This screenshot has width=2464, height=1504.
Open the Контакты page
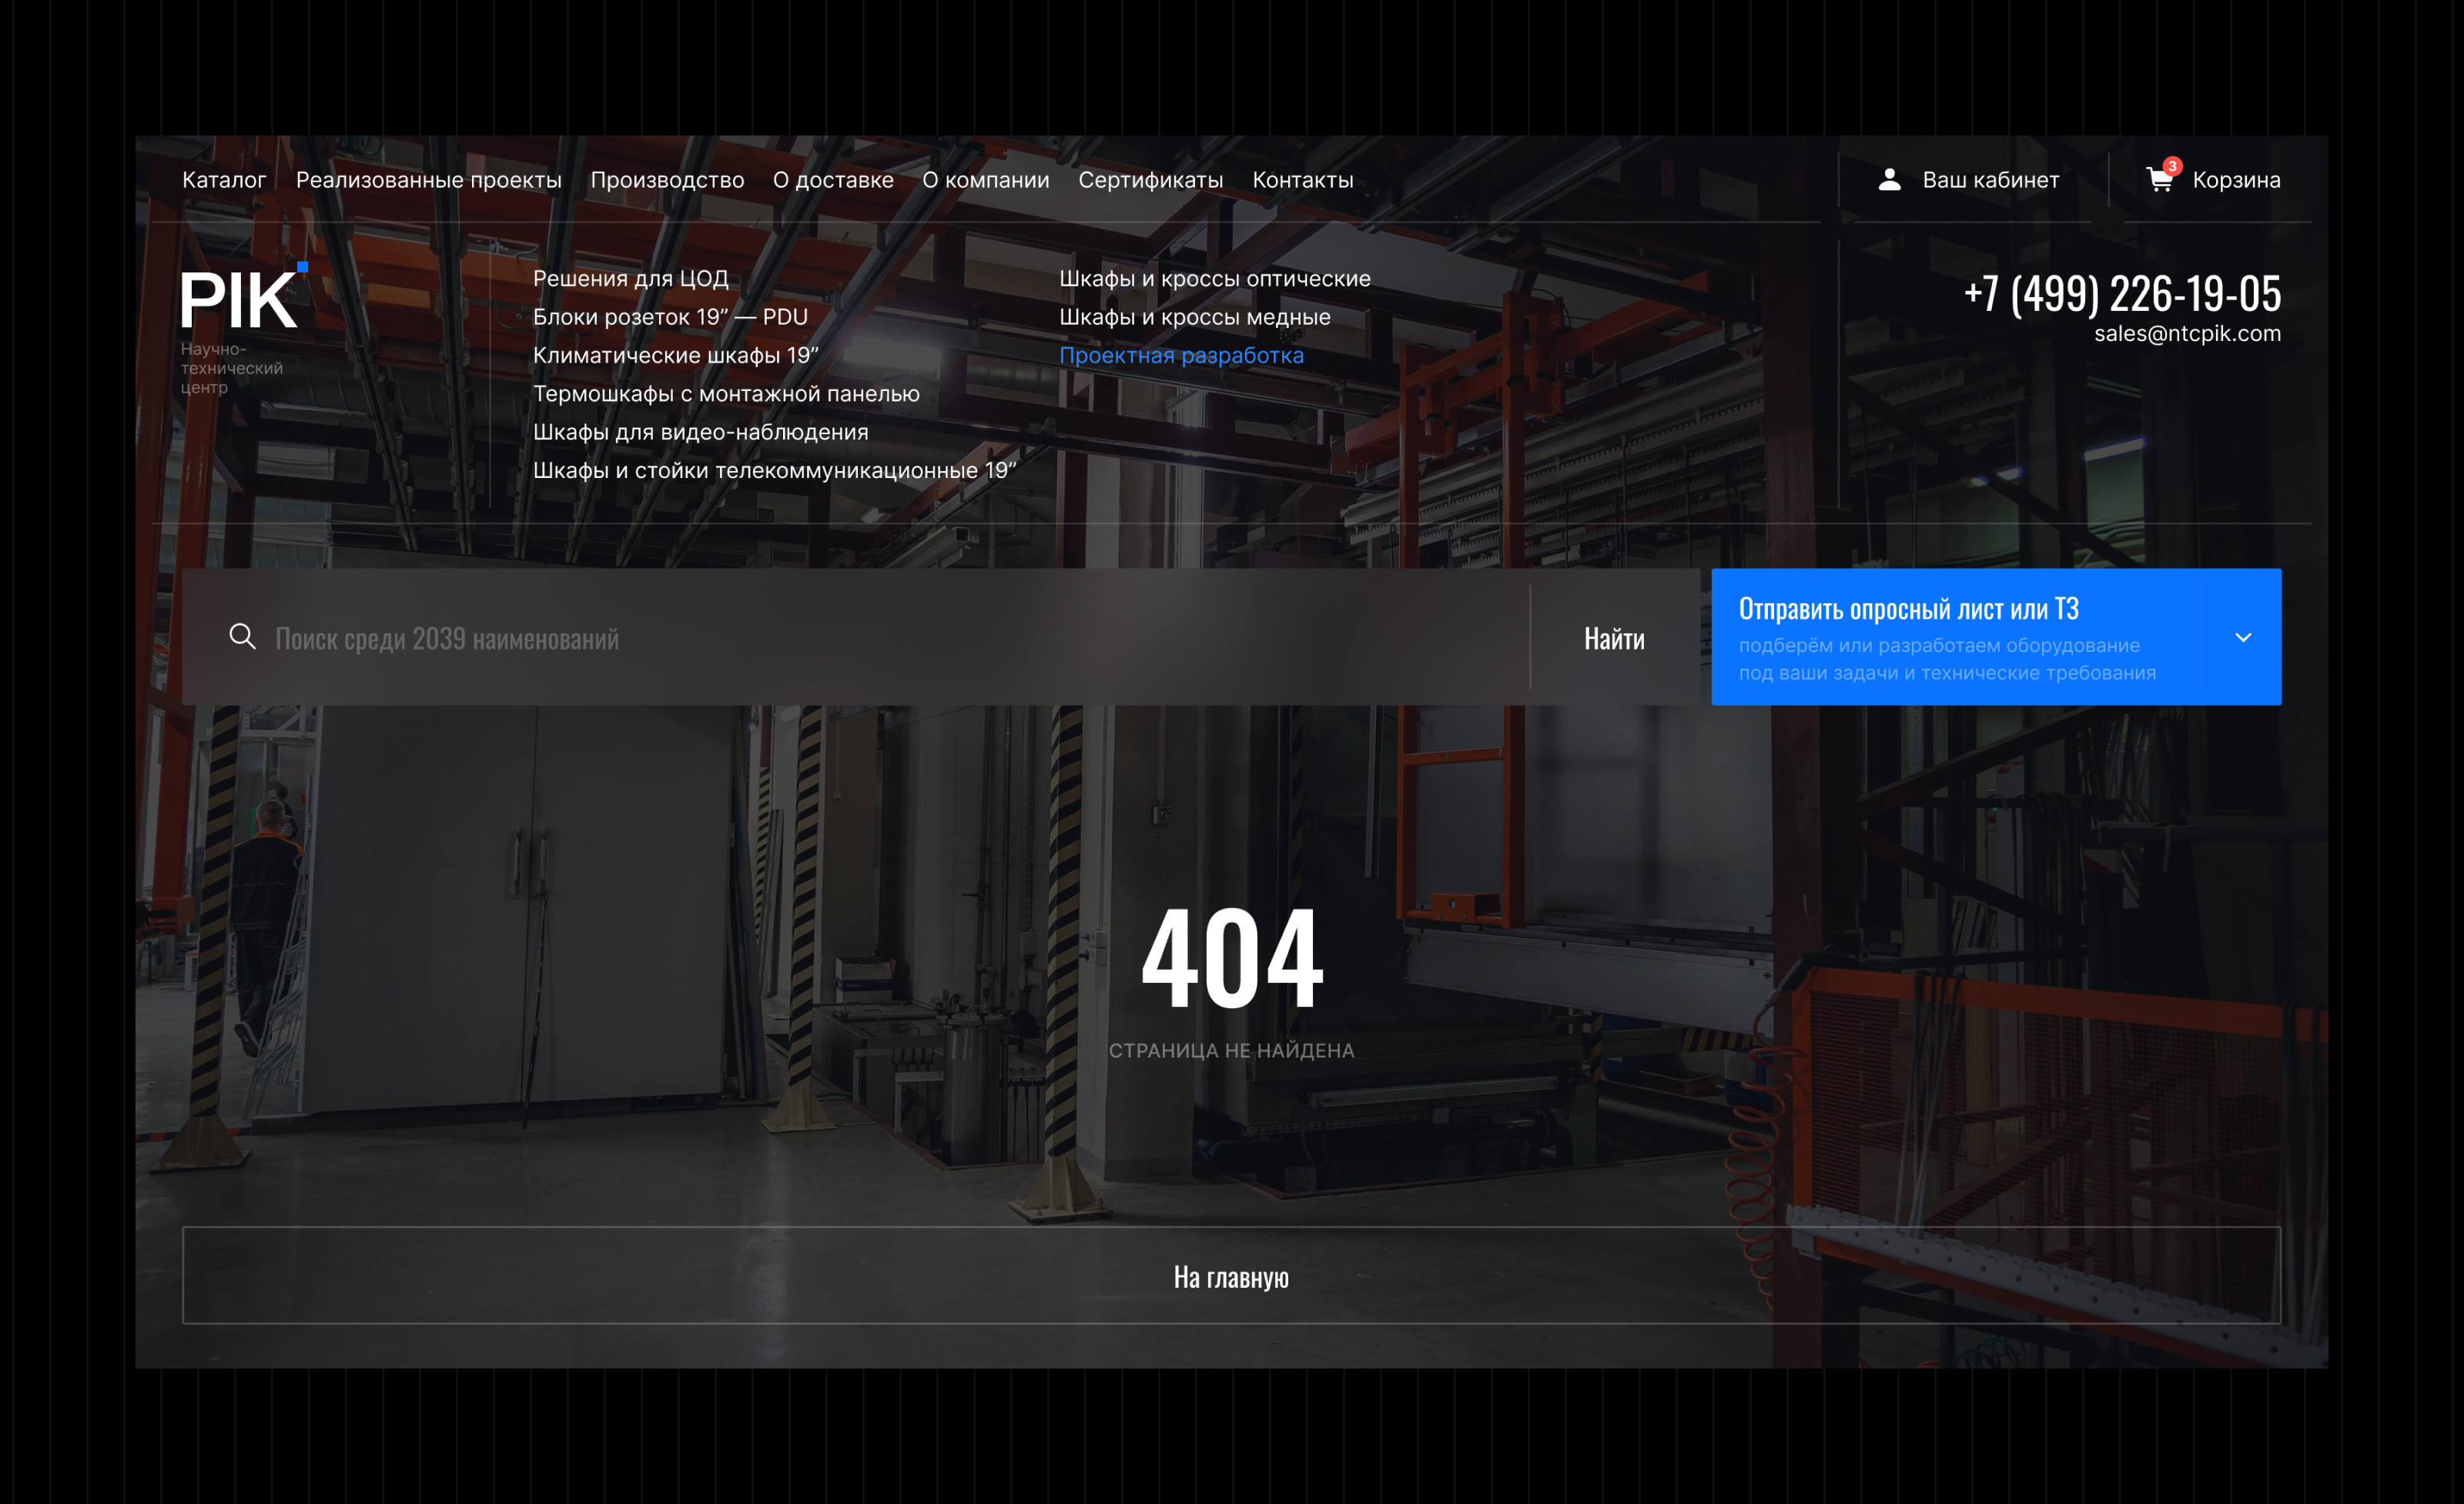(1302, 180)
